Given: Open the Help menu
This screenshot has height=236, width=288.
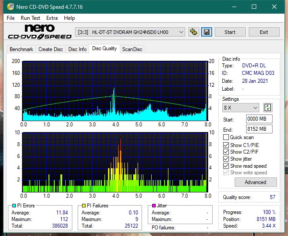Looking at the screenshot, I should (69, 18).
